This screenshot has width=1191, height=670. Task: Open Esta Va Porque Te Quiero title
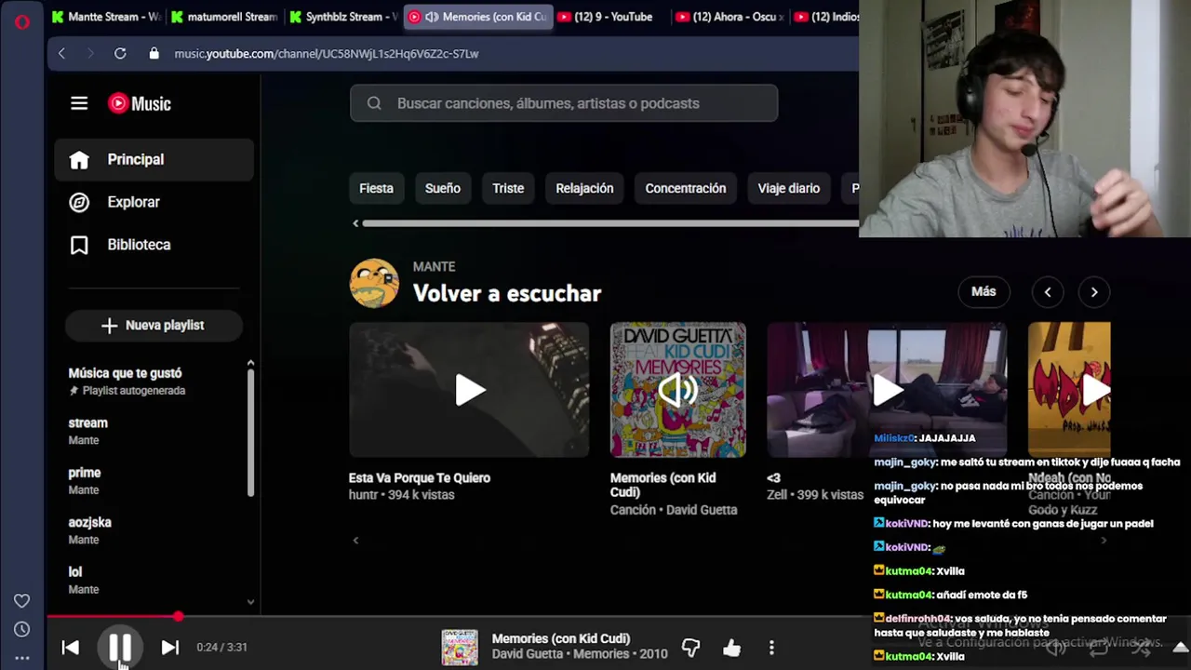coord(420,477)
